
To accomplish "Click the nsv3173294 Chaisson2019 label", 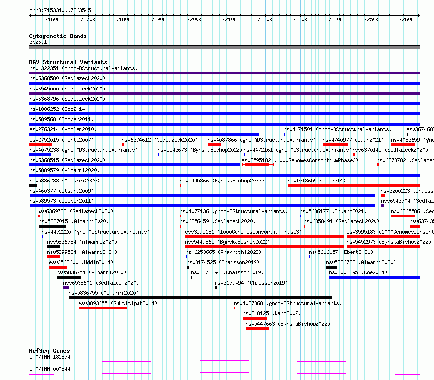I will pos(227,272).
